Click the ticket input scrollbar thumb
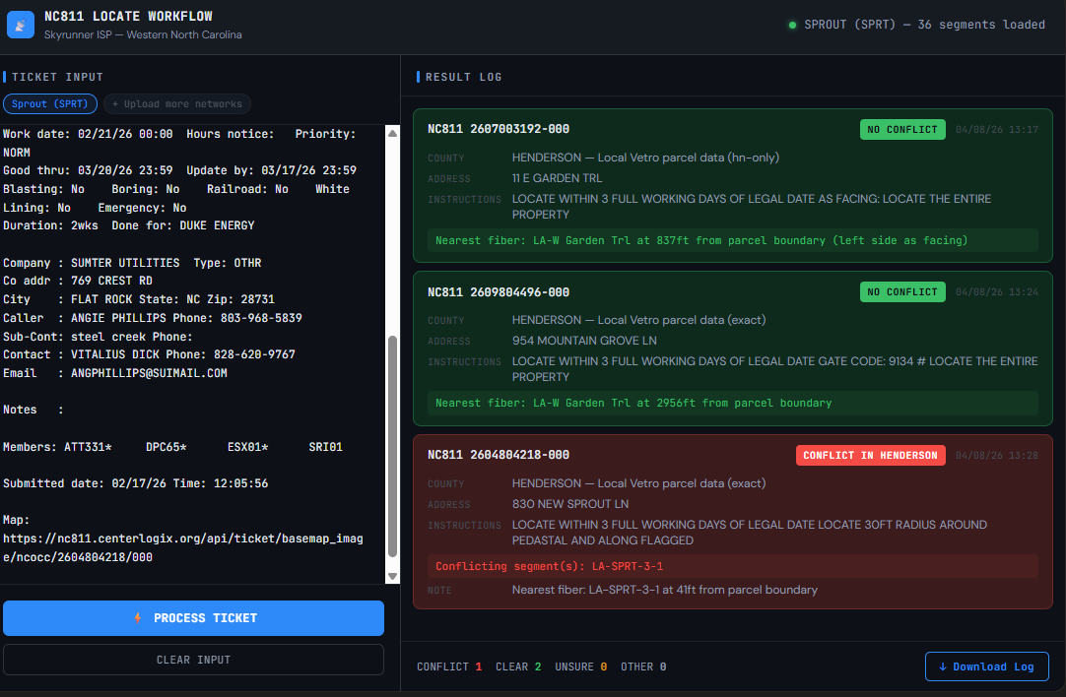Screen dimensions: 1066x697 pyautogui.click(x=392, y=446)
